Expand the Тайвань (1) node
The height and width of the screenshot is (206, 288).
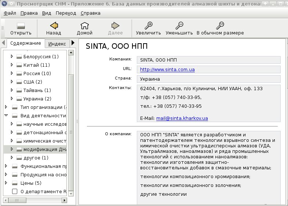12,90
